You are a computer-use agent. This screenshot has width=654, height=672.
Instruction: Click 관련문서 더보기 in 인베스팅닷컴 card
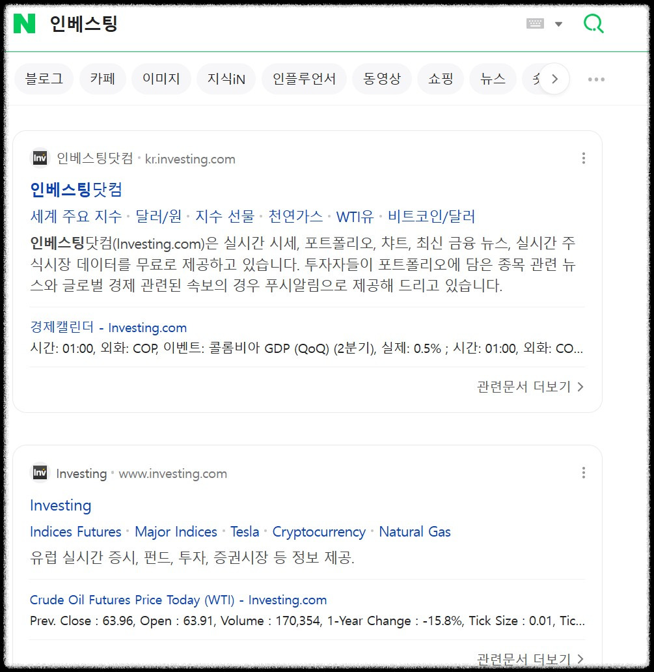tap(530, 387)
